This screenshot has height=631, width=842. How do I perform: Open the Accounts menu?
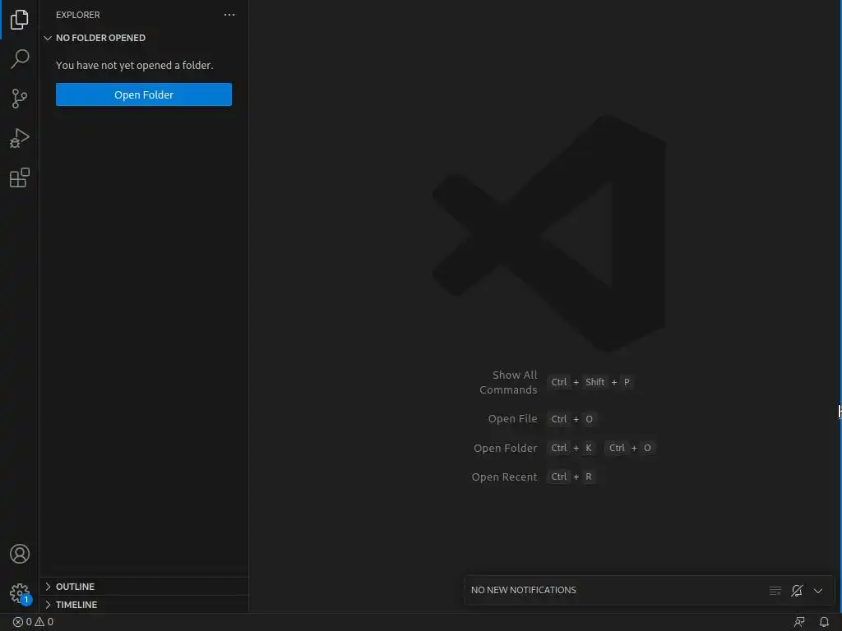[20, 554]
